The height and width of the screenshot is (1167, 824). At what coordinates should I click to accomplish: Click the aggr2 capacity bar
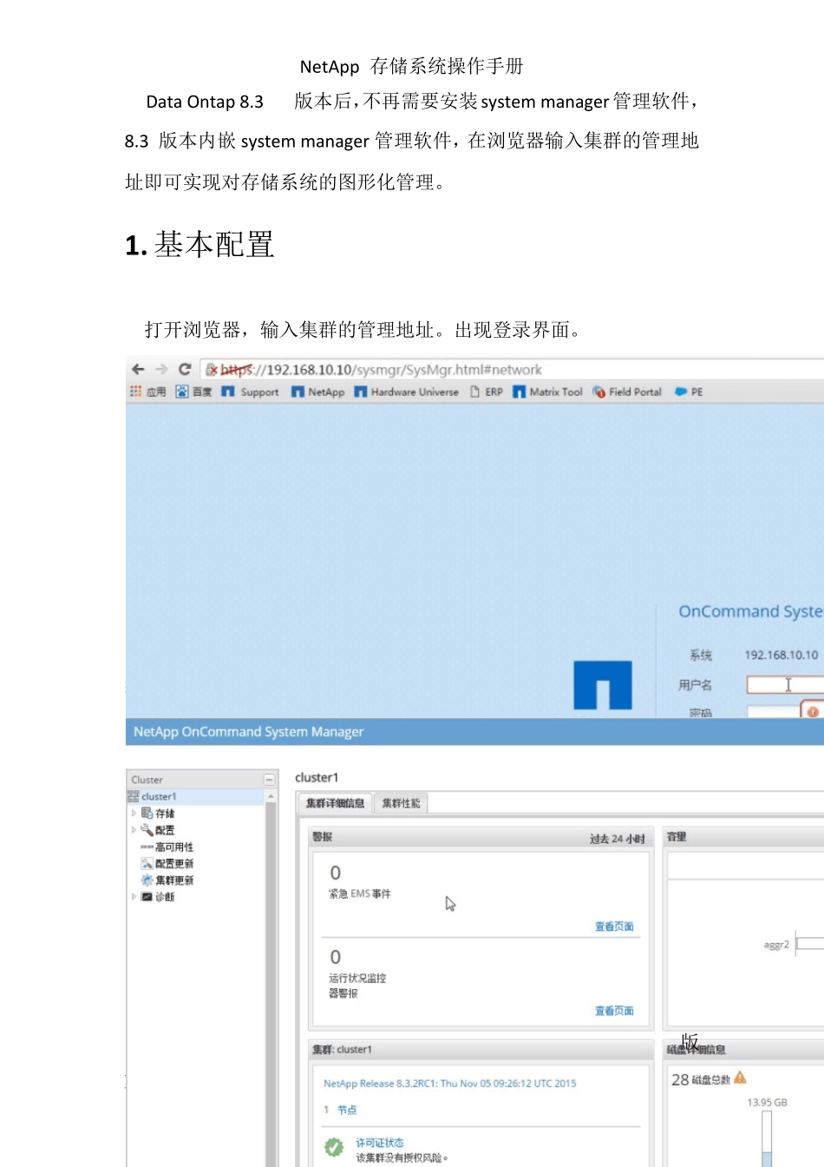coord(810,944)
